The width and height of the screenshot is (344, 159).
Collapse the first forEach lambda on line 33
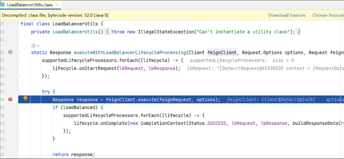coord(18,61)
